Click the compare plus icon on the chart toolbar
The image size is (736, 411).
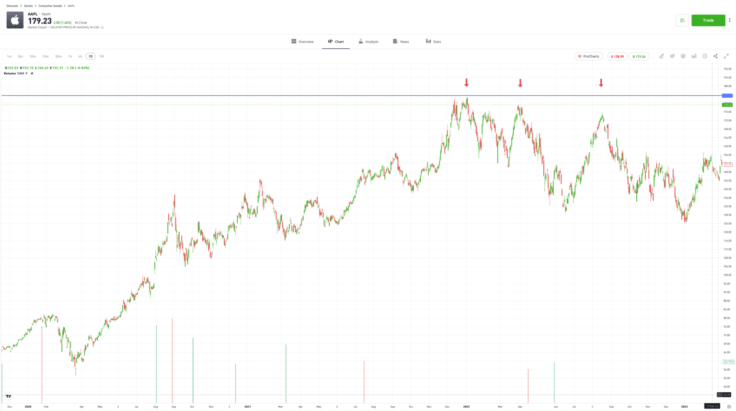(x=704, y=56)
